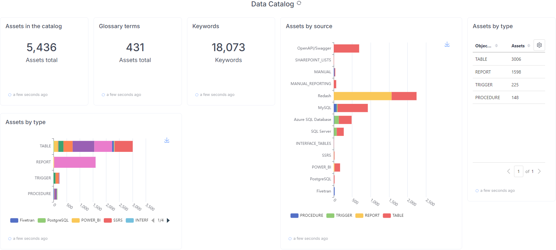The height and width of the screenshot is (250, 556).
Task: Click the 18,073 keywords number
Action: pos(228,47)
